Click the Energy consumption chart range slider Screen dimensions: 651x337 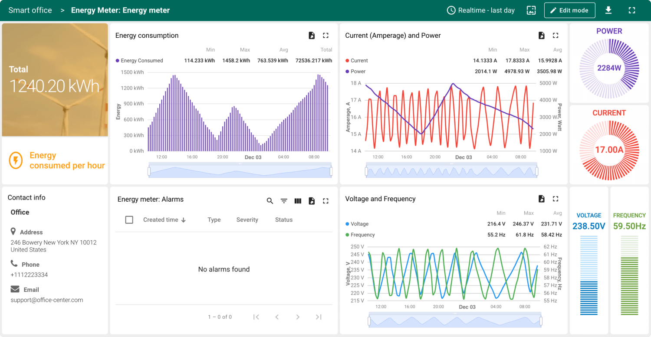[240, 170]
